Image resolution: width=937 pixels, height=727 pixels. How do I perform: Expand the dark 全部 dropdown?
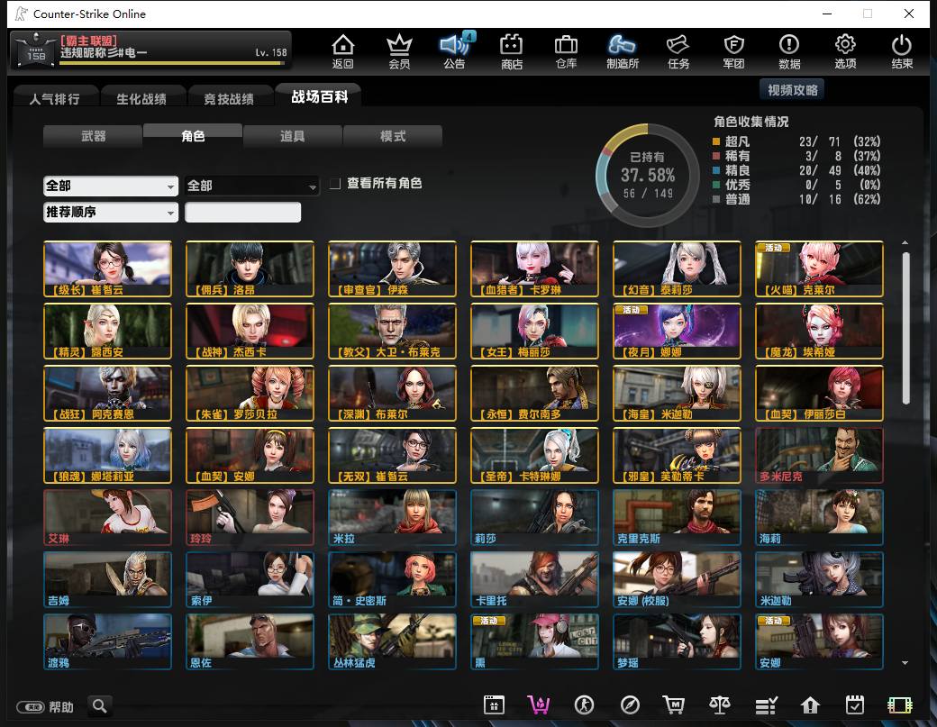click(x=251, y=186)
